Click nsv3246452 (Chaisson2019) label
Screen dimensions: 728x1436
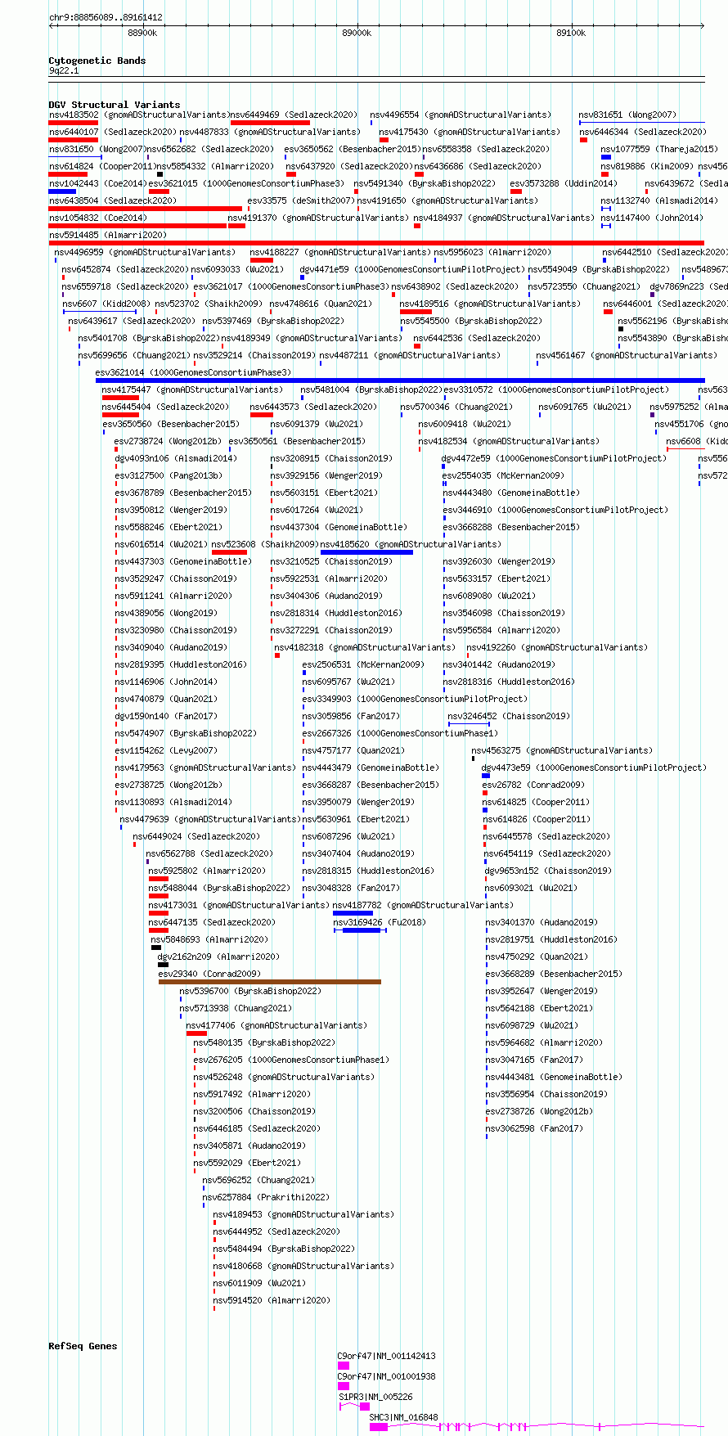pyautogui.click(x=509, y=716)
